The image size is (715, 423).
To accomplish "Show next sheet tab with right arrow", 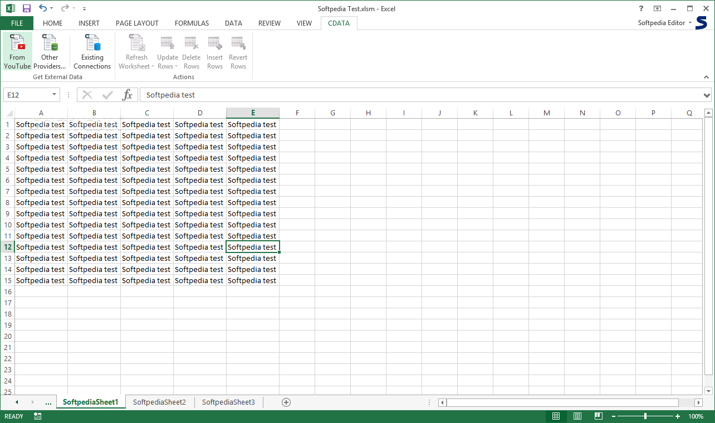I will click(32, 402).
